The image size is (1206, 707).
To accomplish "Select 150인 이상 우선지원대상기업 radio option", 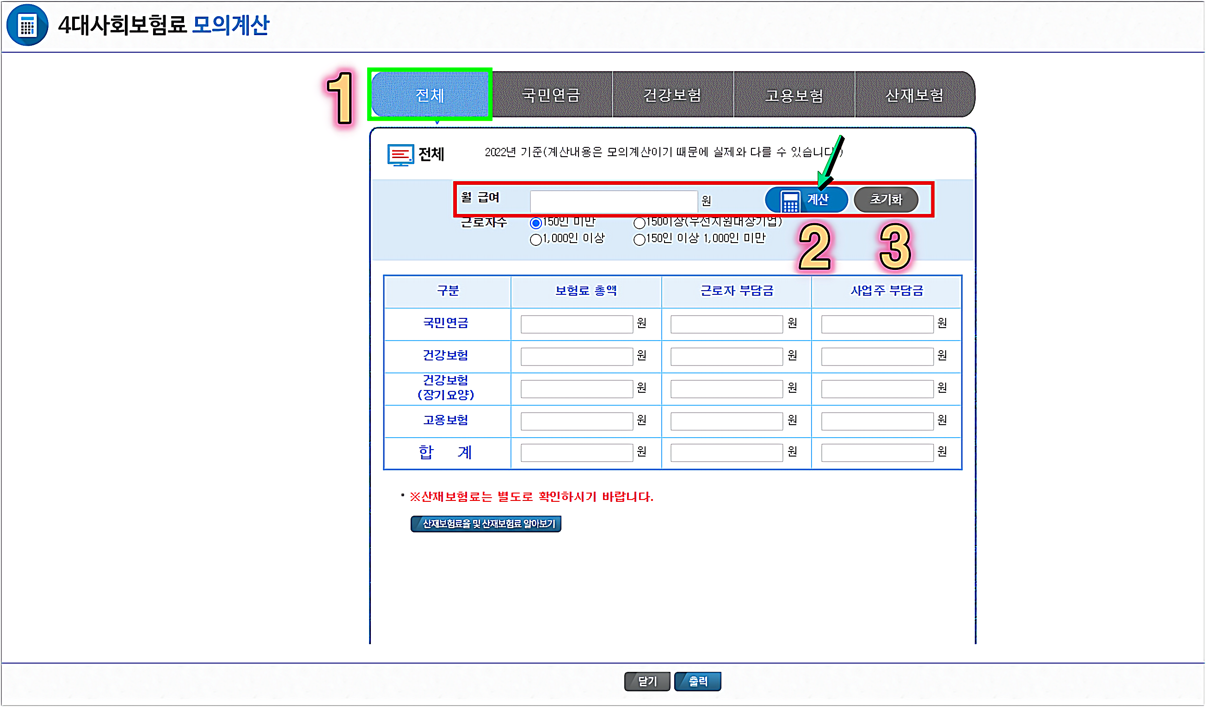I will click(x=639, y=223).
